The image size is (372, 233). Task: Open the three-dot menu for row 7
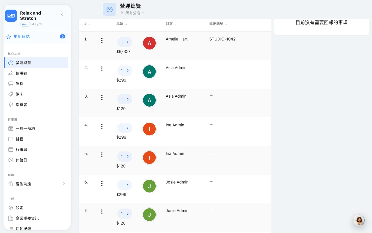102,212
